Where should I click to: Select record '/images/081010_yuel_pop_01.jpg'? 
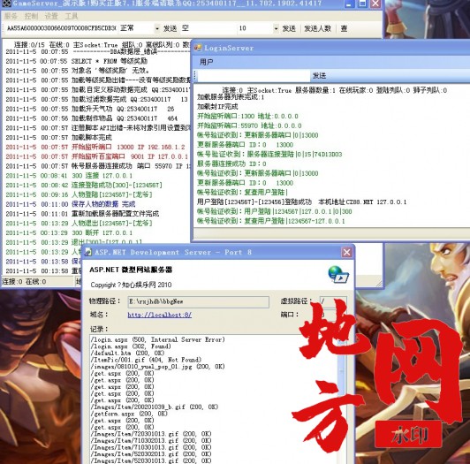coord(157,367)
